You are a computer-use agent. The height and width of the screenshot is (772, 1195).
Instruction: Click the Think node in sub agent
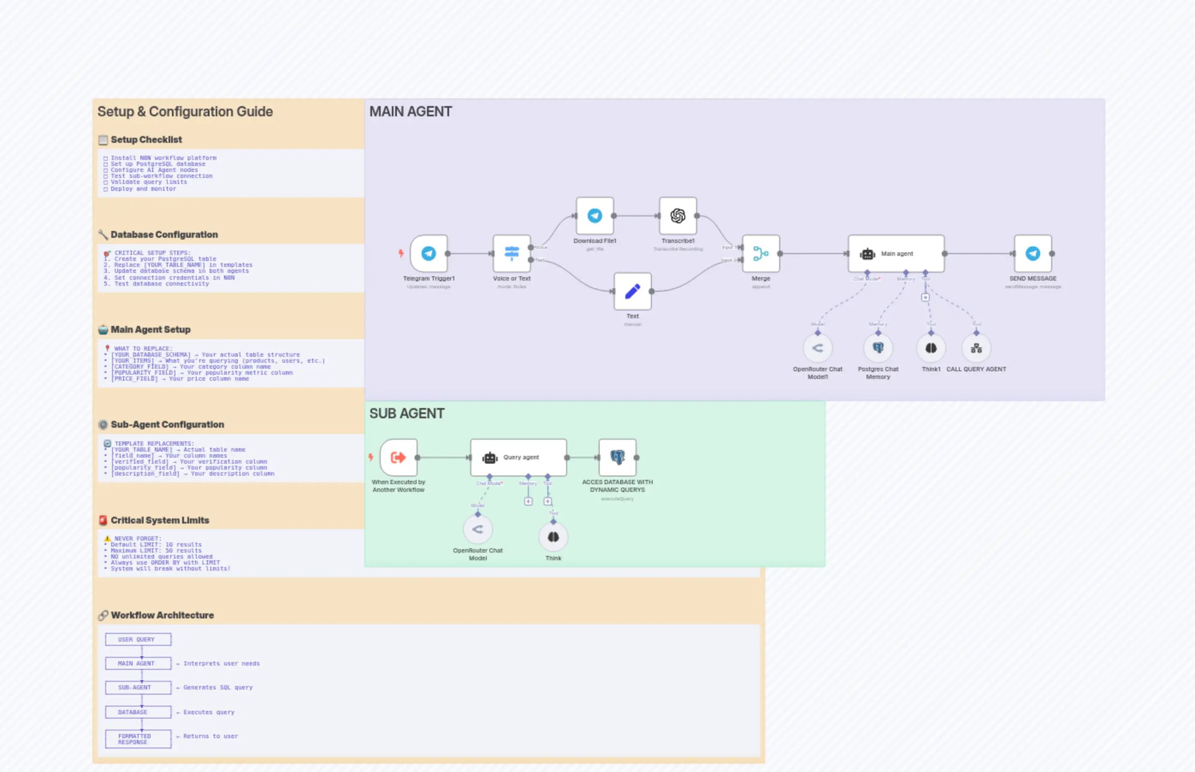(x=553, y=537)
